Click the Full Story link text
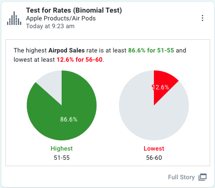215x188 pixels. pos(181,177)
